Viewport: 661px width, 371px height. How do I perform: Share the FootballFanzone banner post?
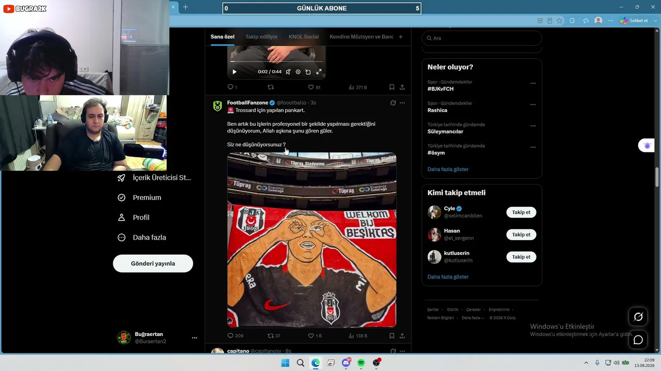[x=402, y=335]
